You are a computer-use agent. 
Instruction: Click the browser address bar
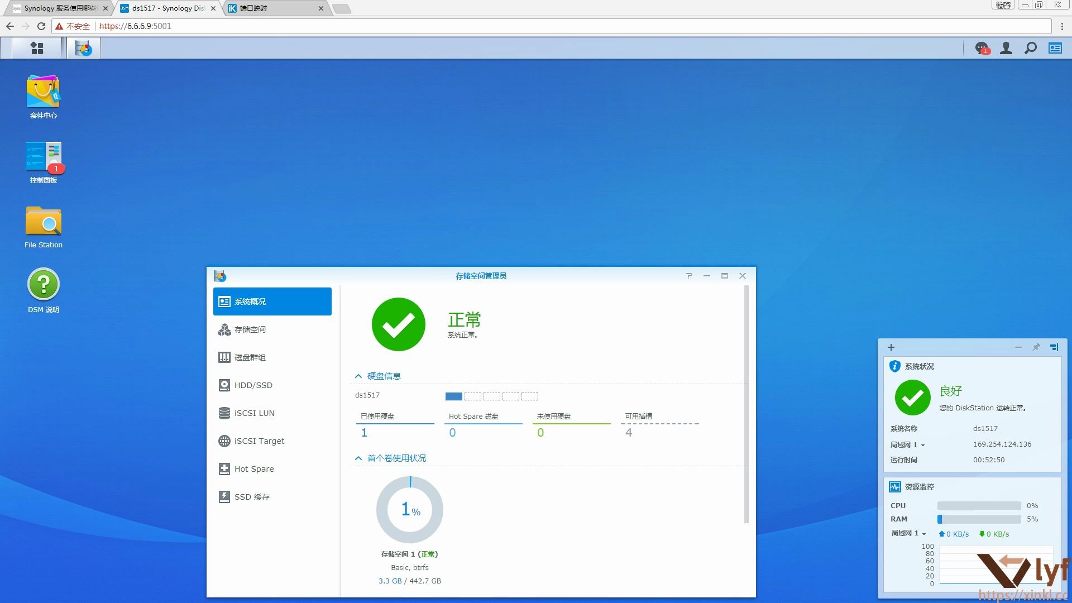tap(335, 26)
